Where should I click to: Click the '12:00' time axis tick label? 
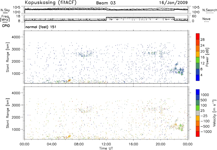click(106, 144)
